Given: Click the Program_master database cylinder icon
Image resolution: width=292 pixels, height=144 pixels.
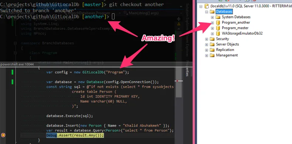Looking at the screenshot, I should tap(218, 28).
